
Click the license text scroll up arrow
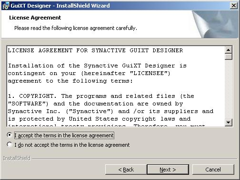tap(229, 50)
